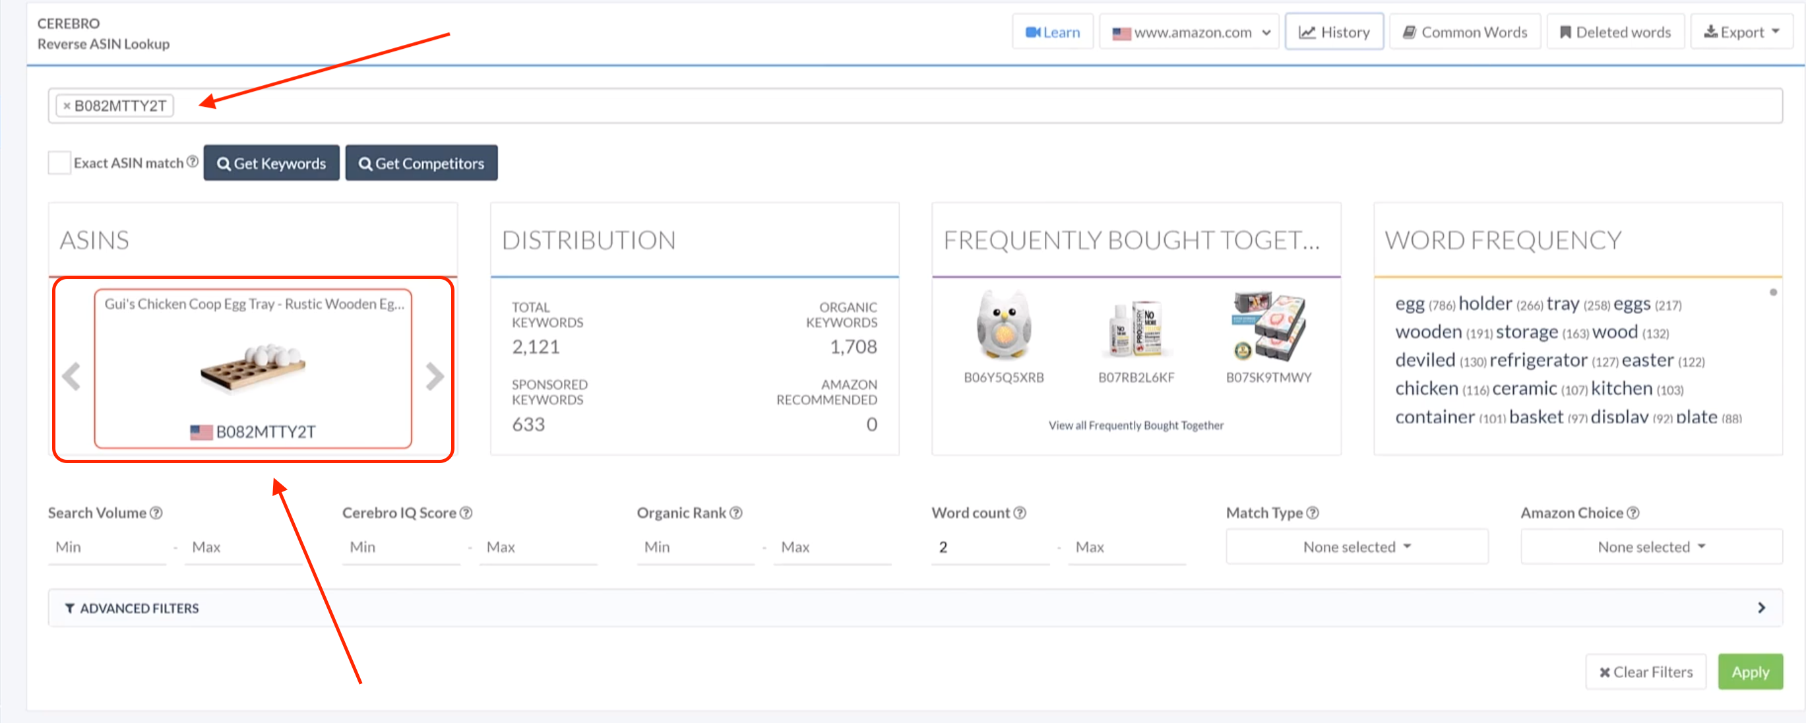Click the Search Volume help icon
The image size is (1806, 723).
coord(156,513)
